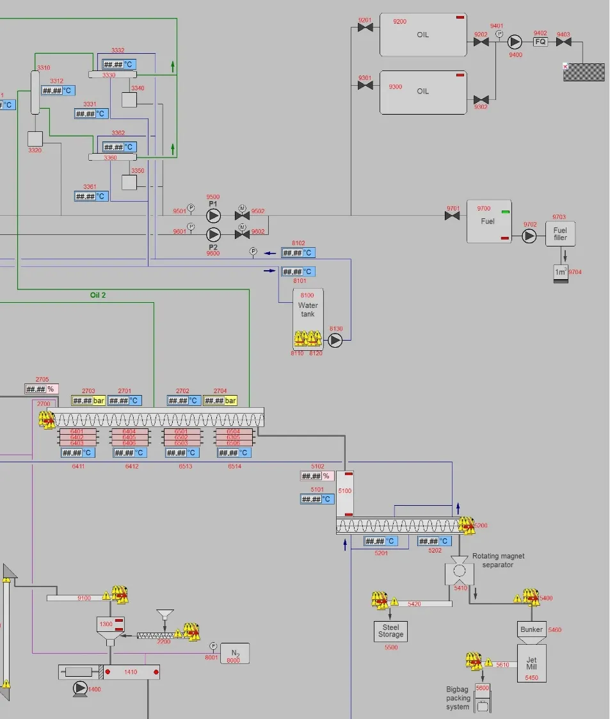610x719 pixels.
Task: Click water tank outlet pump 8130
Action: coord(335,341)
